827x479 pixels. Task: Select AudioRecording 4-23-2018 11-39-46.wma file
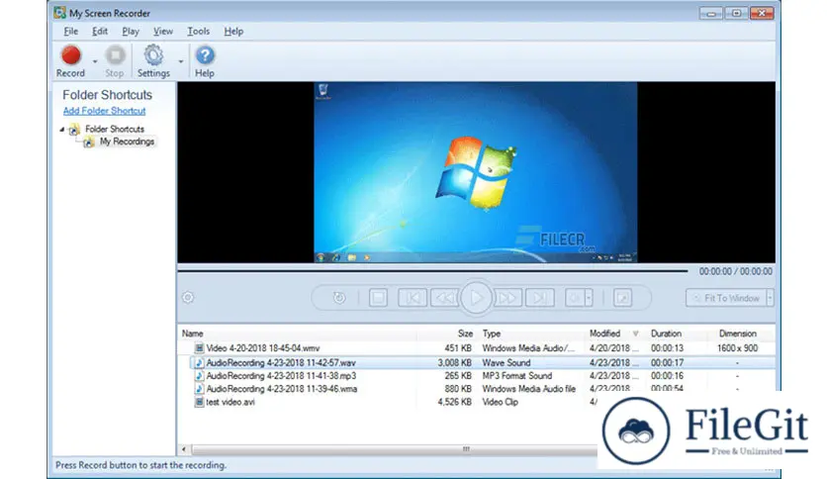coord(282,389)
